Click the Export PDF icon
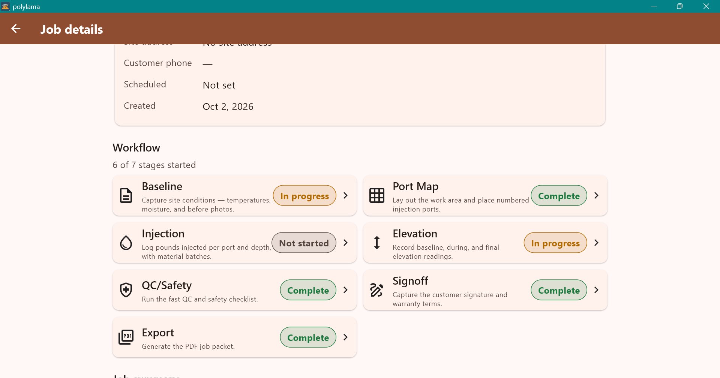The height and width of the screenshot is (378, 720). click(126, 337)
